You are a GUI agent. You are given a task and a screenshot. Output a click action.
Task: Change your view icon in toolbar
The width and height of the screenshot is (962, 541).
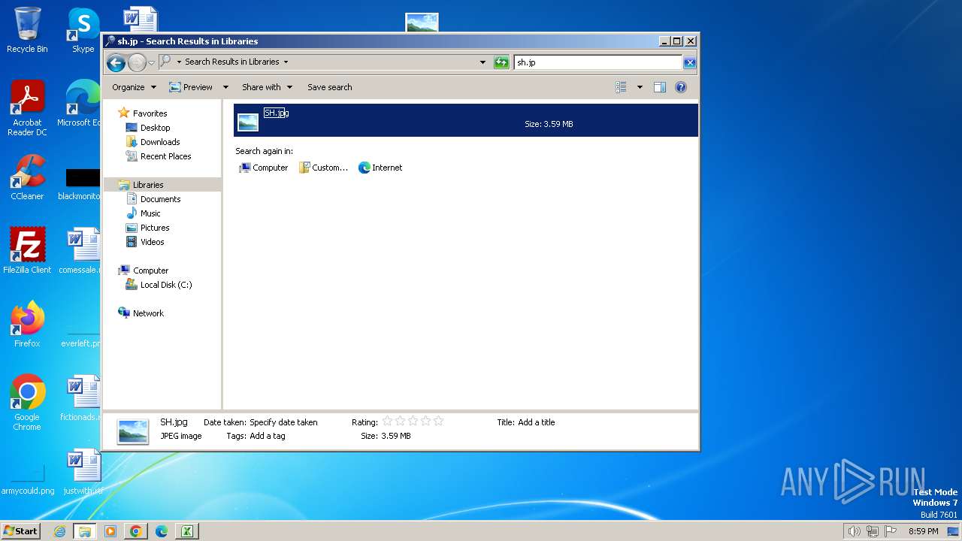tap(621, 87)
